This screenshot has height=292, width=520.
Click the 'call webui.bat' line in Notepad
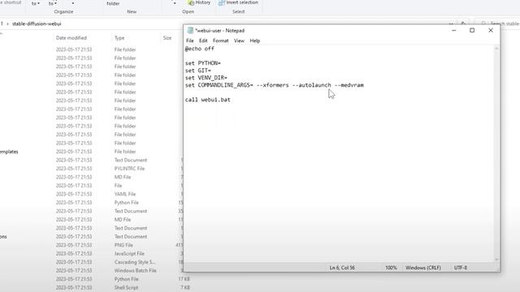[x=208, y=100]
